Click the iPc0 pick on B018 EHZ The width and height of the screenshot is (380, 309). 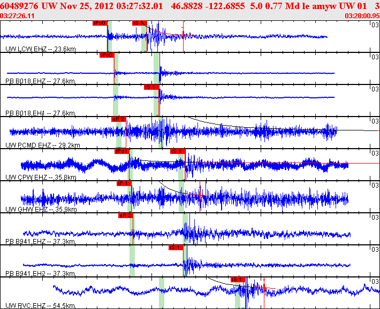pyautogui.click(x=107, y=55)
